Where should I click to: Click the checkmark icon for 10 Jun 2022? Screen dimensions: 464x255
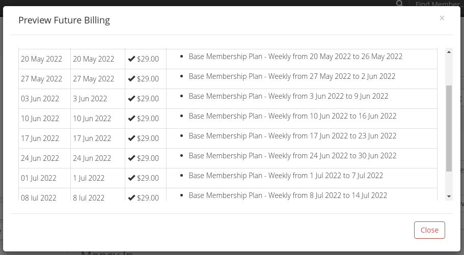pos(132,118)
